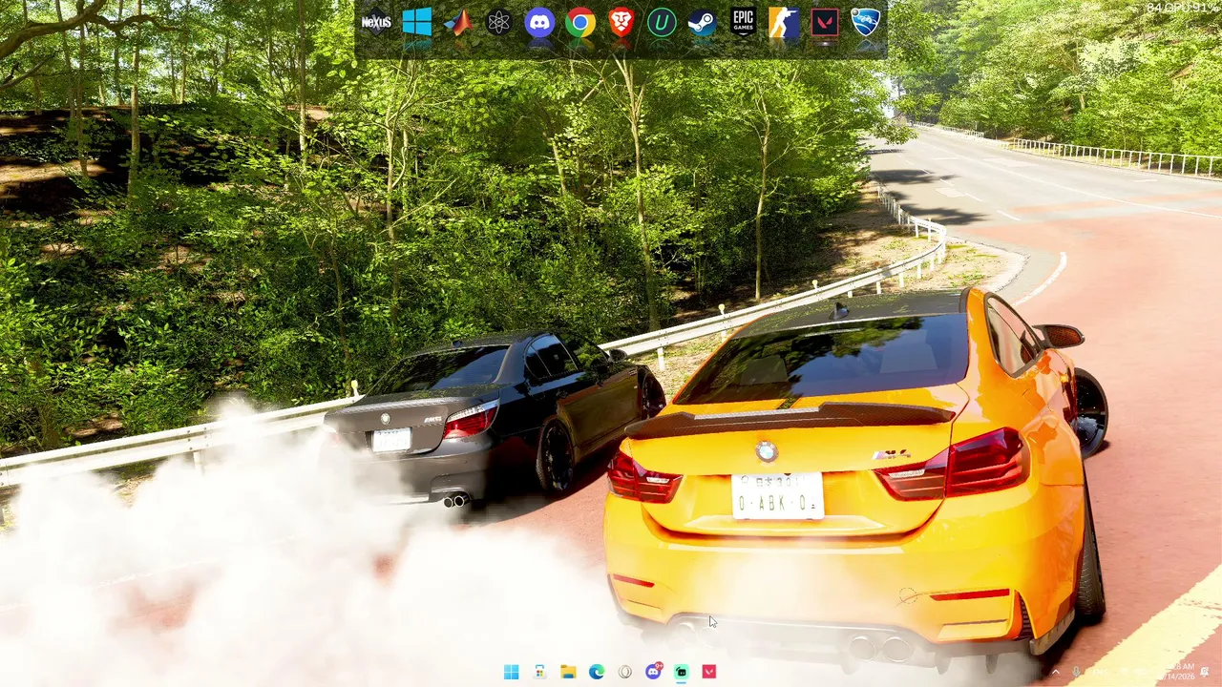Open the white ring icon in the taskbar

click(624, 672)
